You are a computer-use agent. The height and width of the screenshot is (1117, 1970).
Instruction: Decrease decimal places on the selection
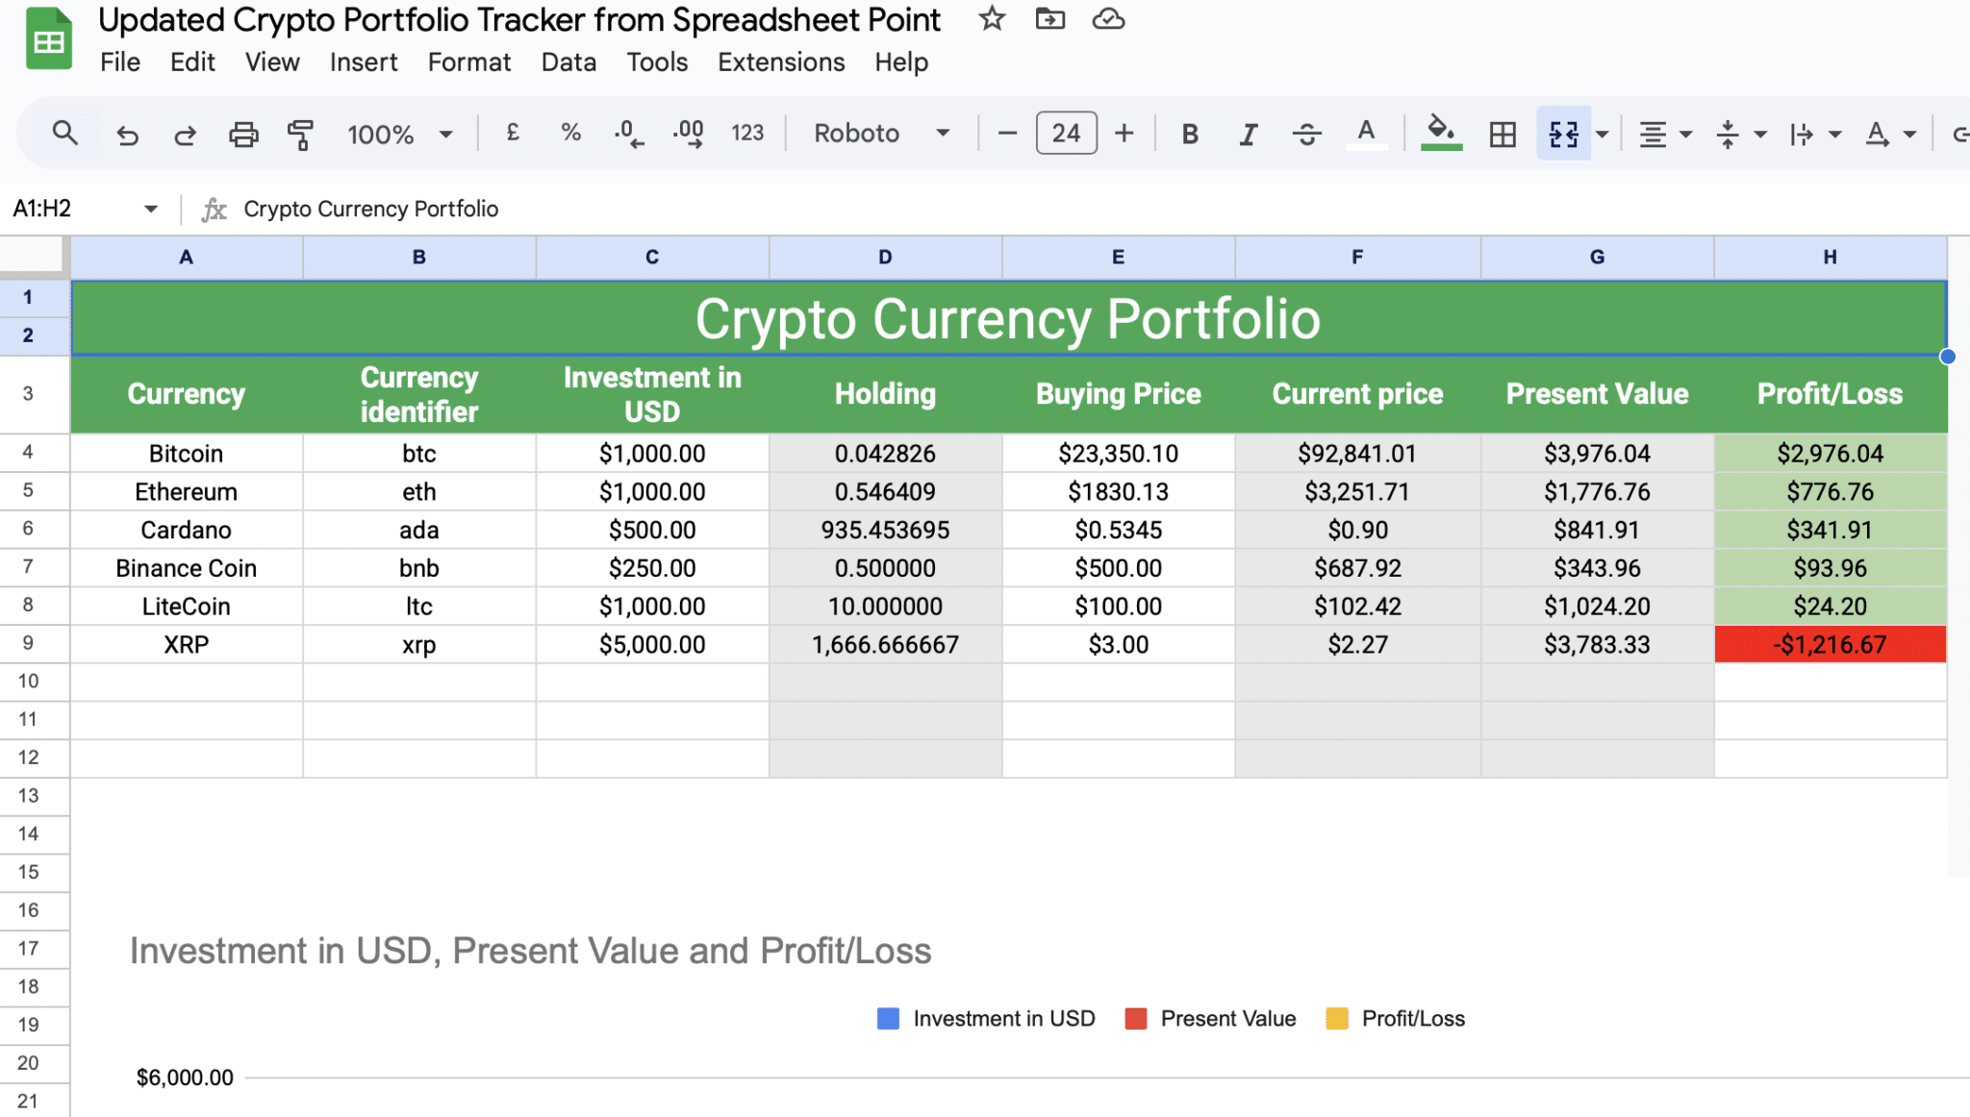(x=627, y=133)
